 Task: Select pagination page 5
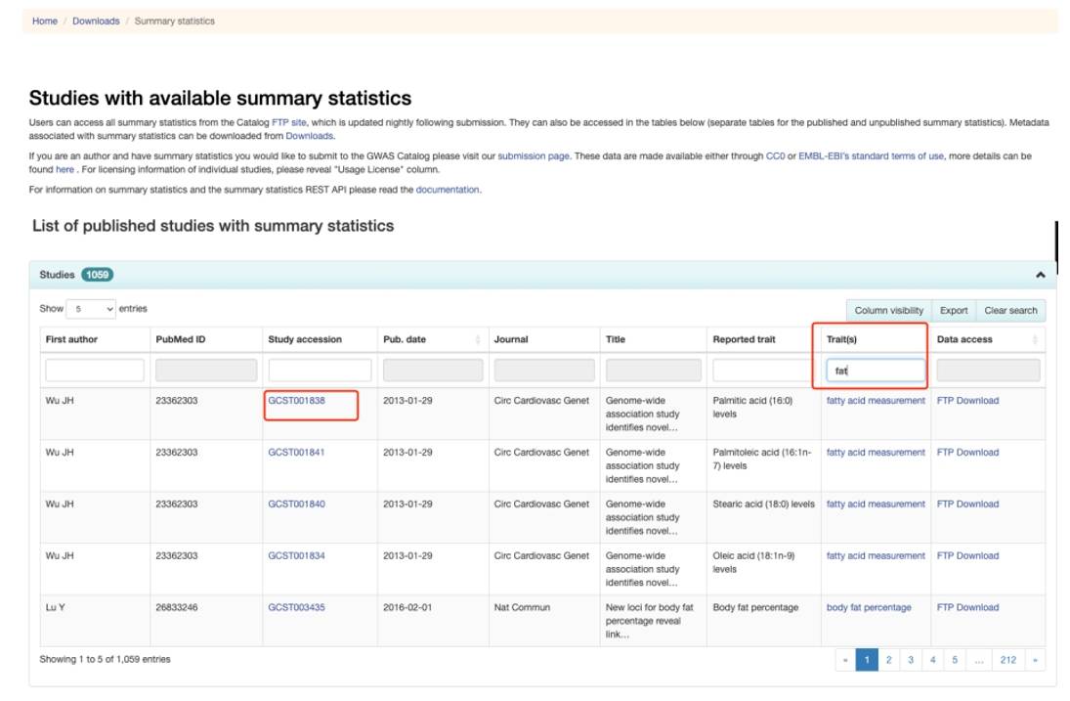[955, 660]
